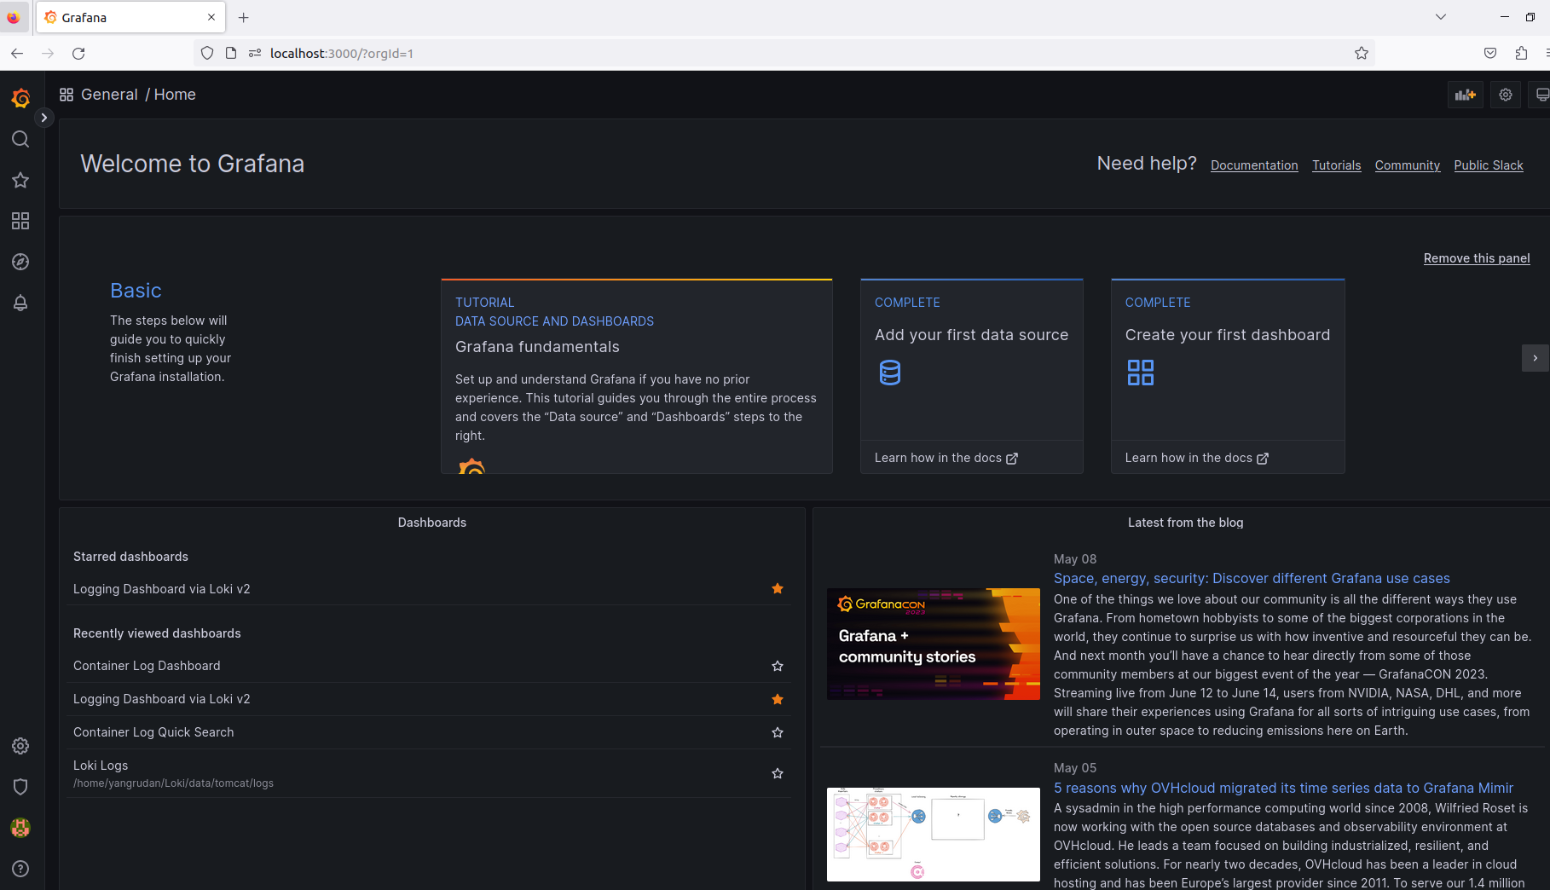This screenshot has width=1550, height=890.
Task: Click the Documentation help link
Action: coord(1254,165)
